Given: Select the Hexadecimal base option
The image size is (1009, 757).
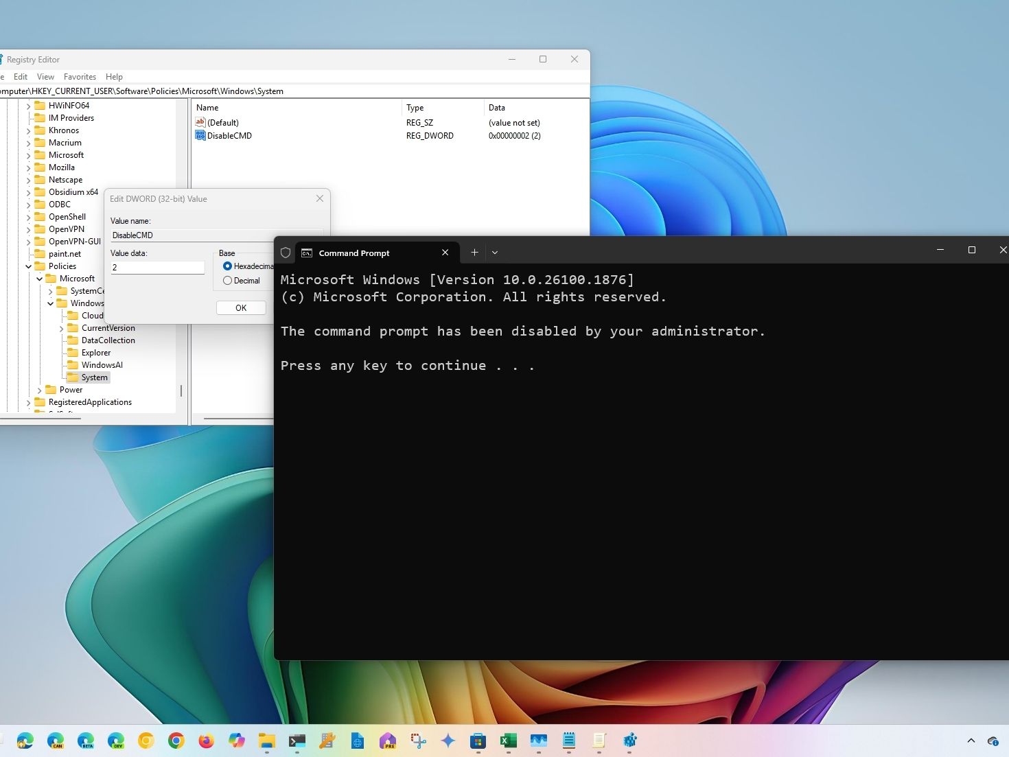Looking at the screenshot, I should click(227, 266).
